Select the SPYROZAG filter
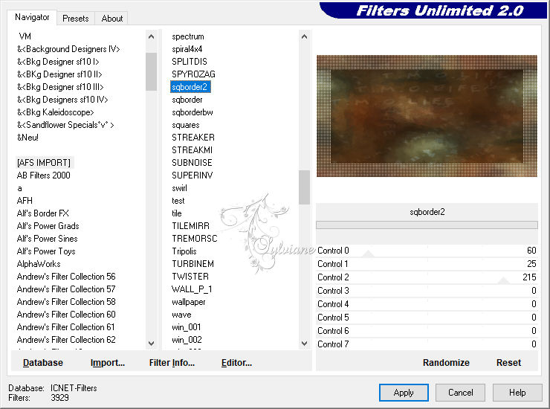 (193, 74)
